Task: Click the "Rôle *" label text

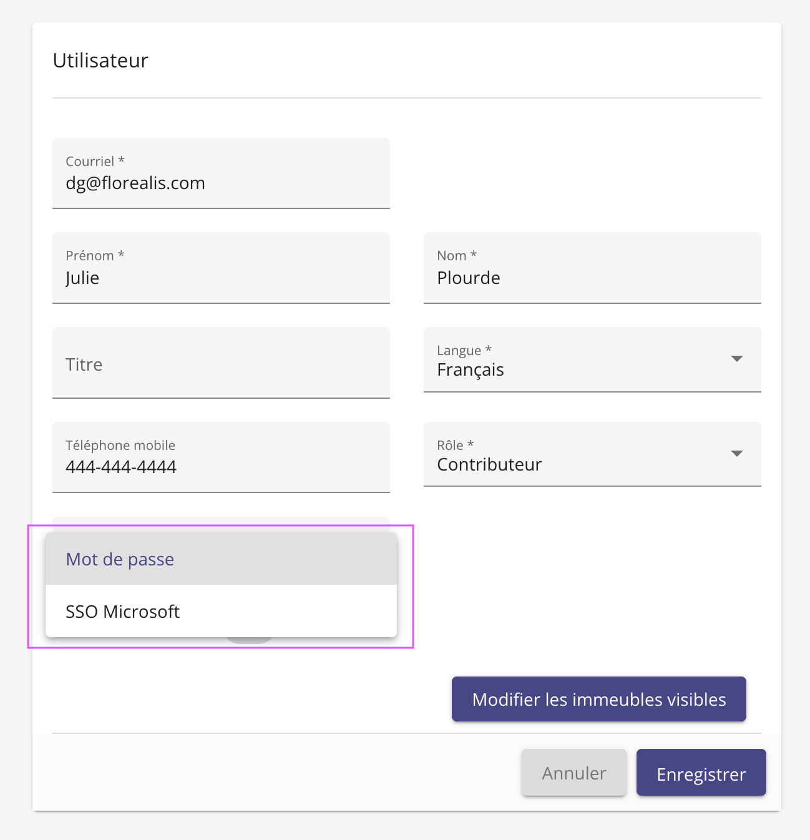Action: (455, 445)
